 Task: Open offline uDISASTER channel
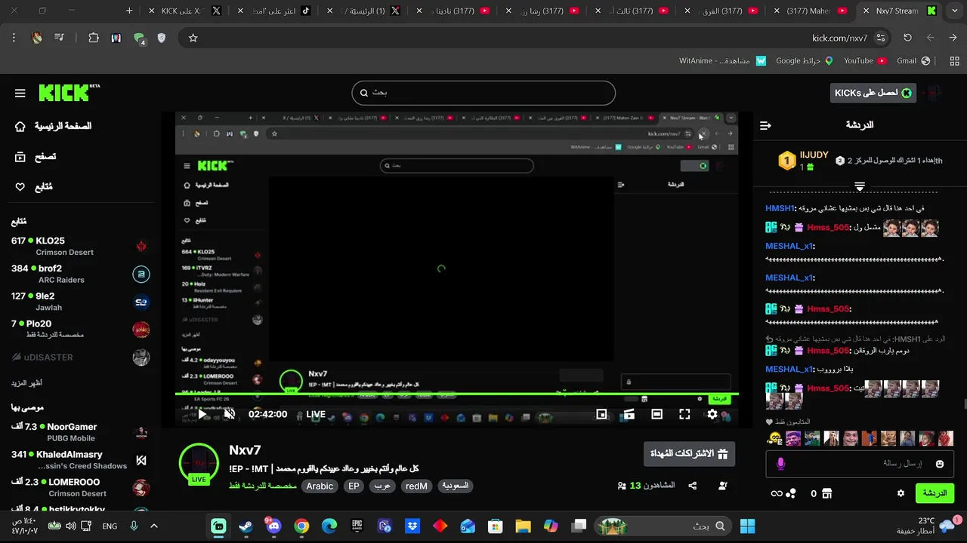click(x=80, y=357)
